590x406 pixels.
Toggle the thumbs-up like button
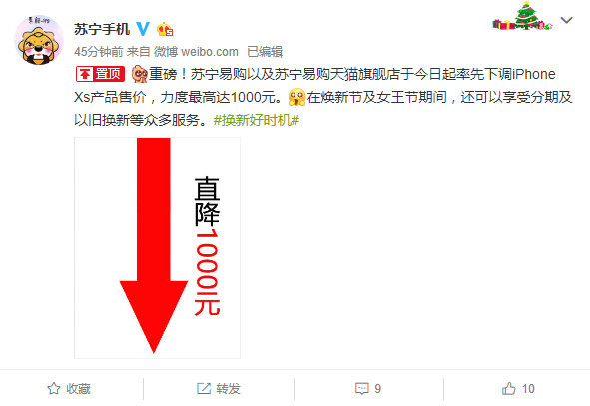point(518,388)
